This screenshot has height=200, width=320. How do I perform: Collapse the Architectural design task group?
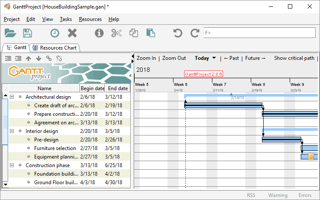[x=12, y=97]
